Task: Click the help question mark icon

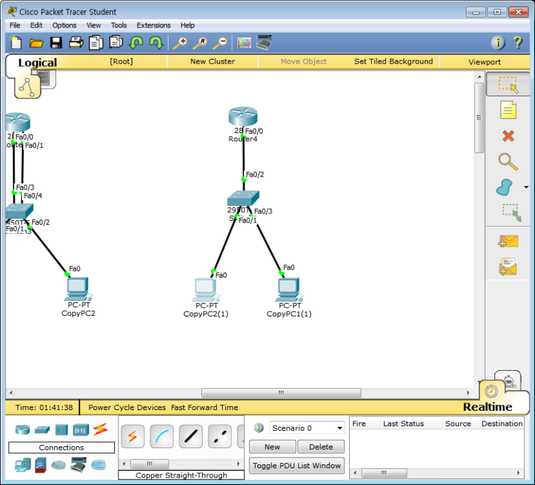Action: pos(518,43)
